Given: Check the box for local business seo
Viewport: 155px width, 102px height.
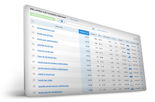Looking at the screenshot, I should [33, 27].
